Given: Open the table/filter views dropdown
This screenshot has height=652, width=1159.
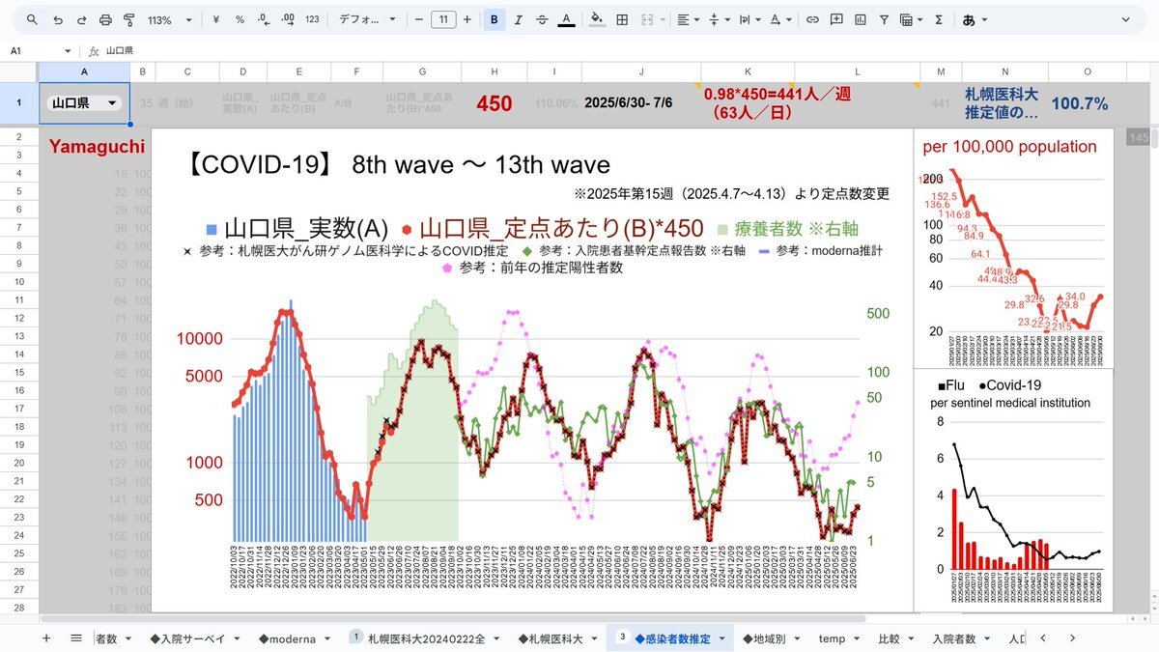Looking at the screenshot, I should click(x=911, y=19).
